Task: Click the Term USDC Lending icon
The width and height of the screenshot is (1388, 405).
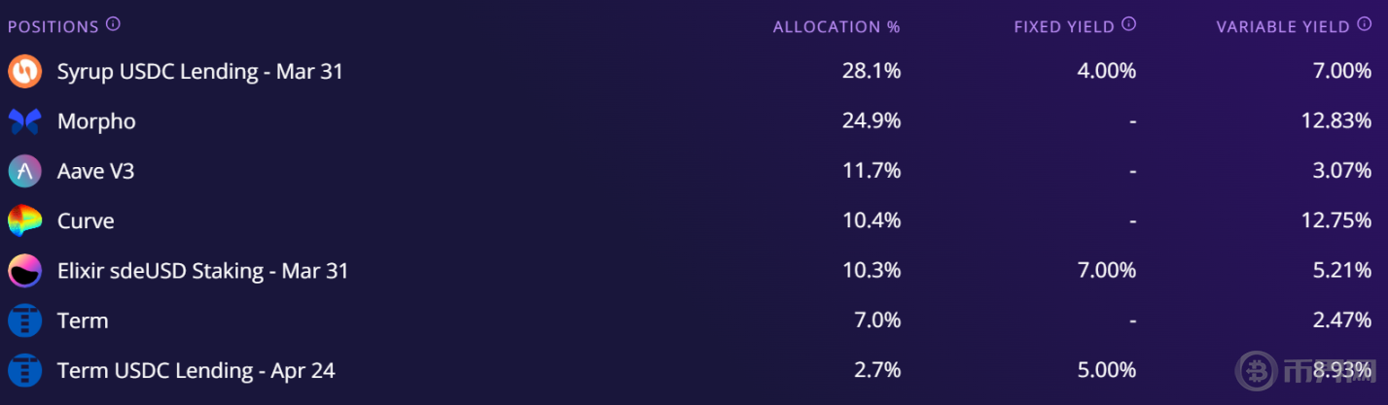Action: click(x=24, y=370)
